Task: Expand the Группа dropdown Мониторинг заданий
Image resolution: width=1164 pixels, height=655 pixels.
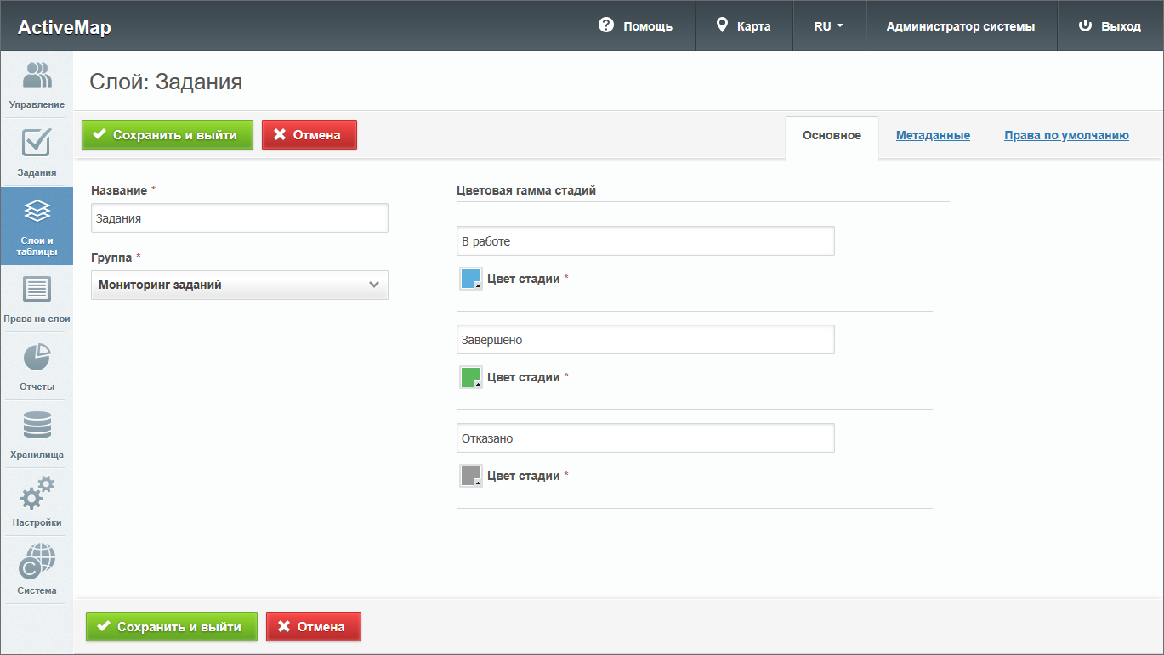Action: [239, 285]
